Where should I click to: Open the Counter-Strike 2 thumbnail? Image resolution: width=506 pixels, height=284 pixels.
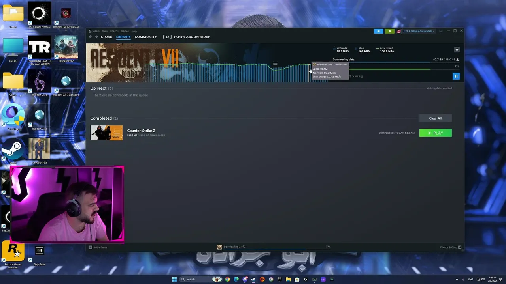click(106, 133)
